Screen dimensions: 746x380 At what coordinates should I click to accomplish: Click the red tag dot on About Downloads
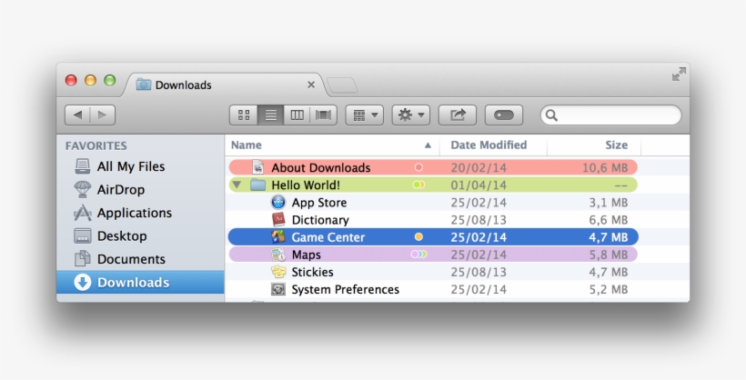[418, 167]
